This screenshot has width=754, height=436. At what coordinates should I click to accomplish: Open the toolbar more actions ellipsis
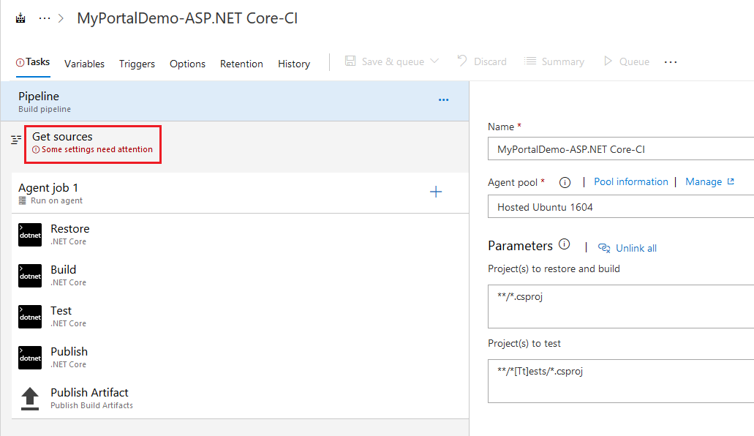coord(671,62)
